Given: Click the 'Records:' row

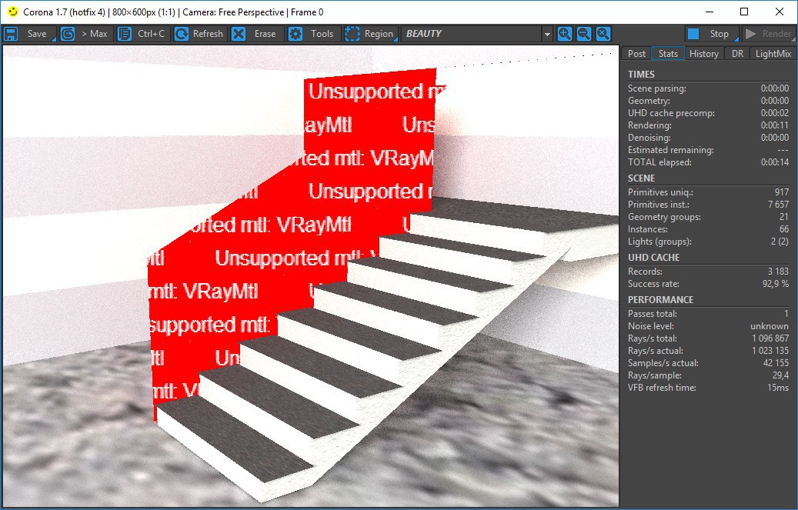Looking at the screenshot, I should 708,272.
